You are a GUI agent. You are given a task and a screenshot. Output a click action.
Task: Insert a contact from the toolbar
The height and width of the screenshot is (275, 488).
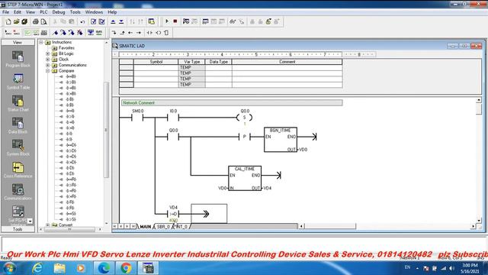149,32
